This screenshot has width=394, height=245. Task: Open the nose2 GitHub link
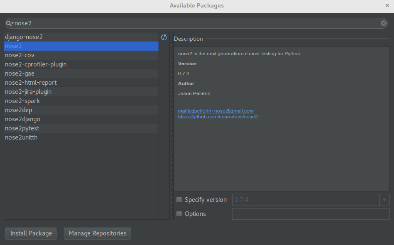pos(218,117)
